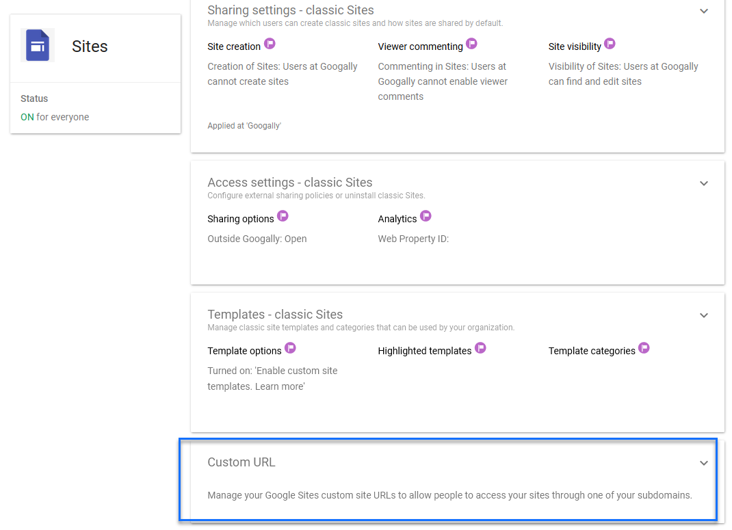Click the Sites app icon
Image resolution: width=732 pixels, height=530 pixels.
(x=38, y=45)
